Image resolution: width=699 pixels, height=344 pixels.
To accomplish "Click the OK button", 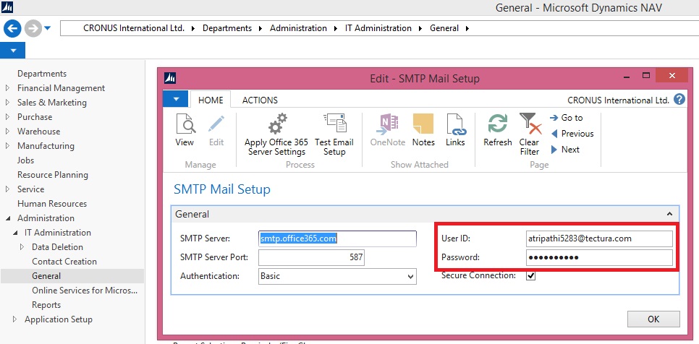I will tap(653, 319).
